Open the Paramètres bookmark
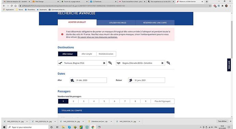This screenshot has width=236, height=129. click(x=30, y=10)
